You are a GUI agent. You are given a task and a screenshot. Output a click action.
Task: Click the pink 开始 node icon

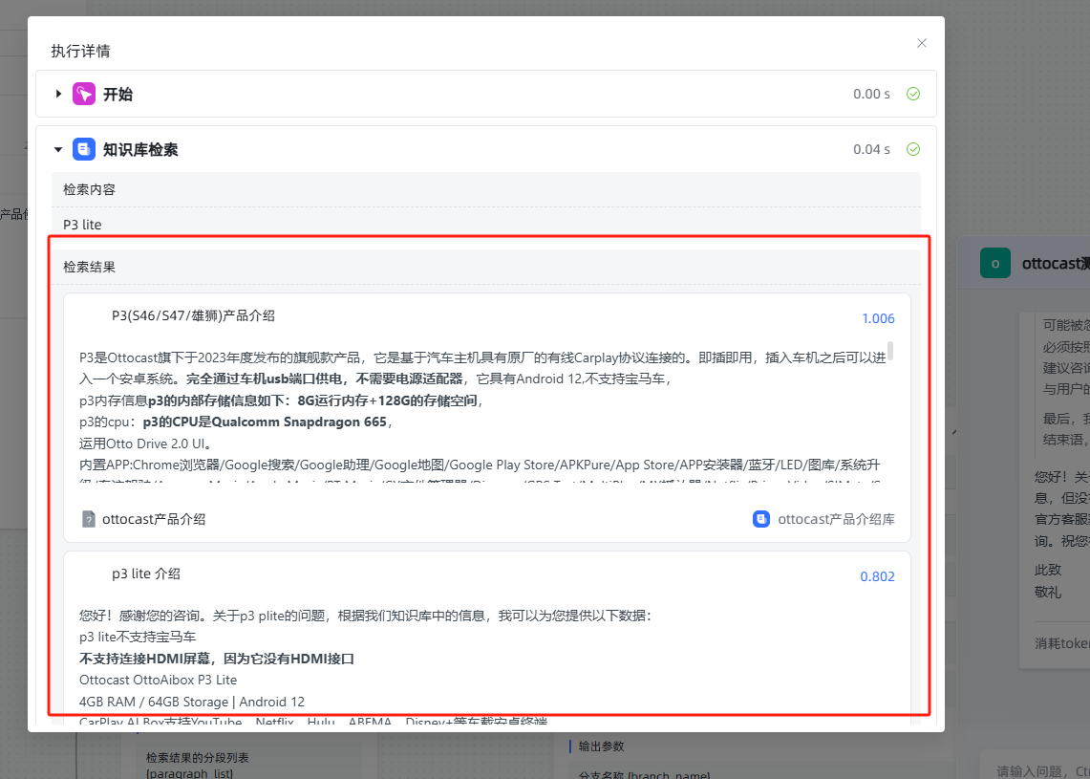(x=84, y=94)
